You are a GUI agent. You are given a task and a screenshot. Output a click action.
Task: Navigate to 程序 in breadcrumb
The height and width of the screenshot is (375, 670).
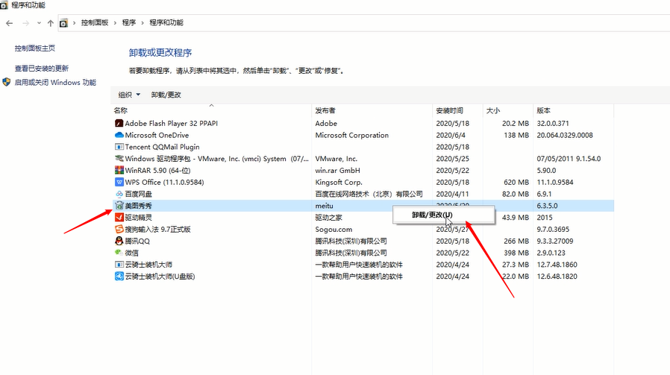(x=128, y=22)
